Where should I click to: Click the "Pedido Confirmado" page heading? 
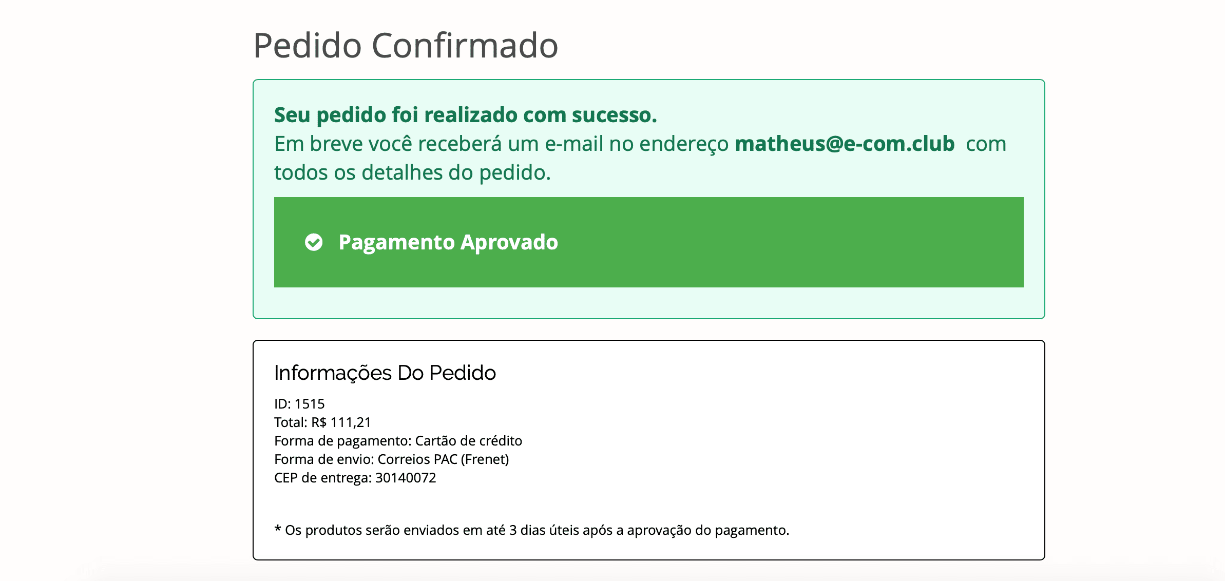[x=406, y=46]
